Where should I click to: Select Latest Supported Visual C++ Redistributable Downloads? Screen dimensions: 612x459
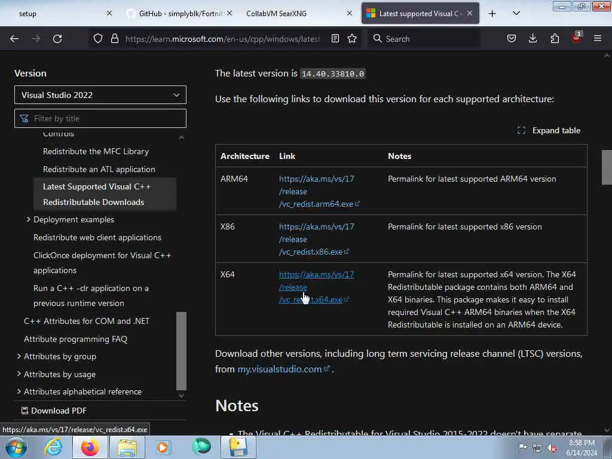(105, 194)
